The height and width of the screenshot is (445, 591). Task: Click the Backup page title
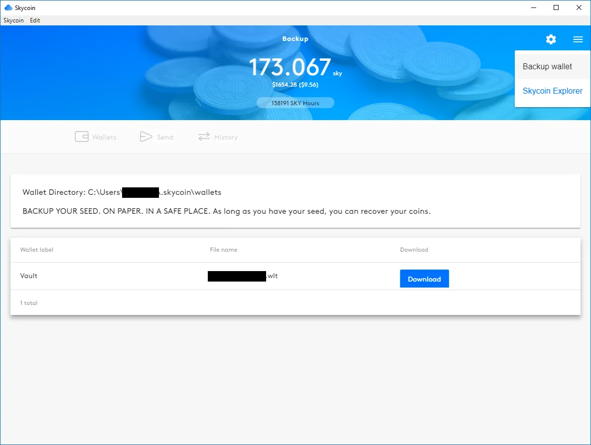click(x=295, y=39)
